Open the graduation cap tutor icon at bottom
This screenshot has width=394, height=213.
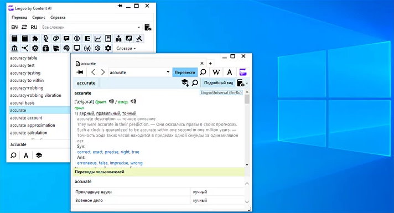pos(39,155)
